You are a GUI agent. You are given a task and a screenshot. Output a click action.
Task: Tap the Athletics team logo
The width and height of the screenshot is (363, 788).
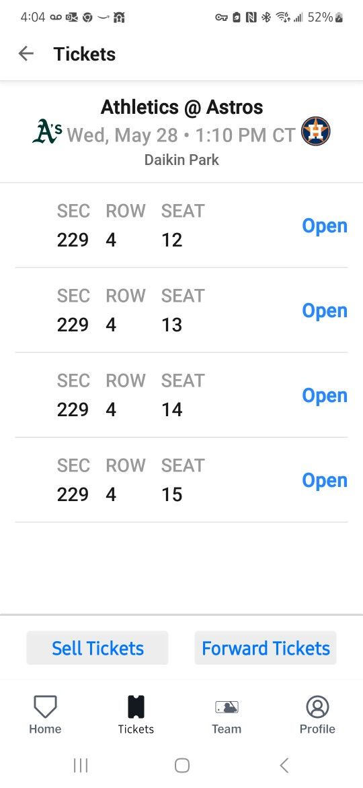point(47,132)
